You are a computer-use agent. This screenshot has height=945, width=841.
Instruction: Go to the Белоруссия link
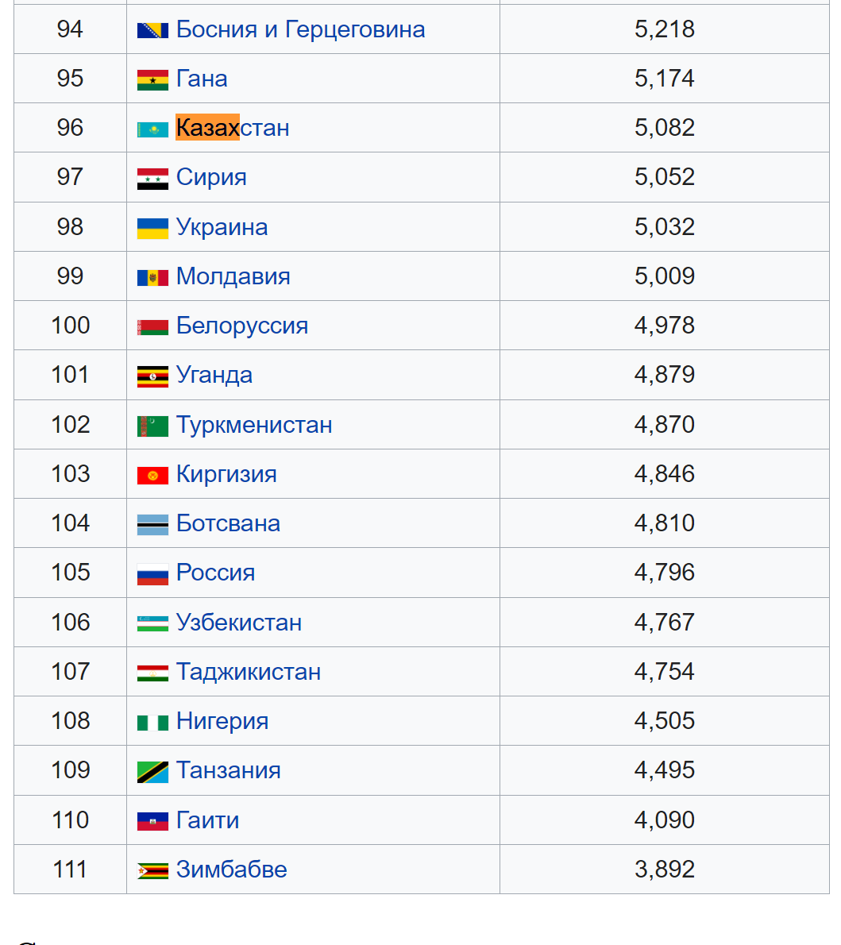coord(241,326)
